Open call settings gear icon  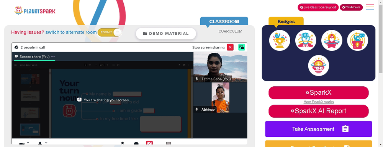[x=16, y=47]
